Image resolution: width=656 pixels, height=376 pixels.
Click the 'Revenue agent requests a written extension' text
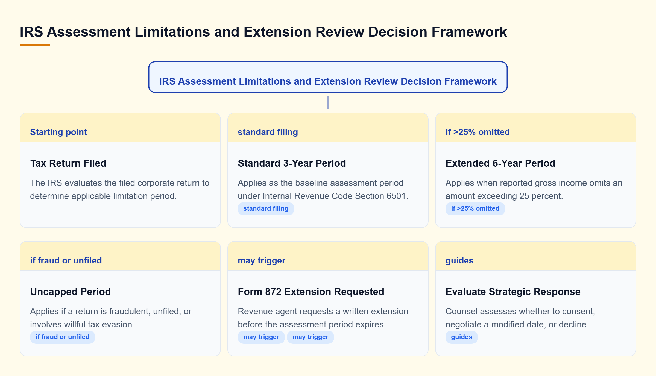point(323,318)
